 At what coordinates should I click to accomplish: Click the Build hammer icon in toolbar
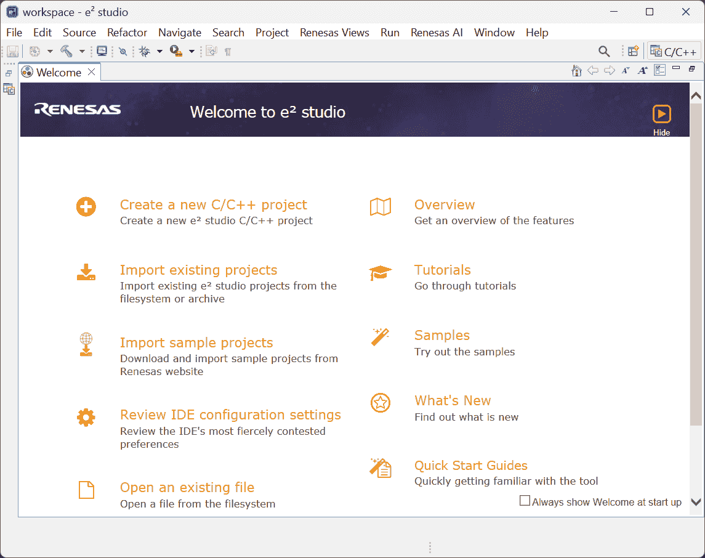66,52
